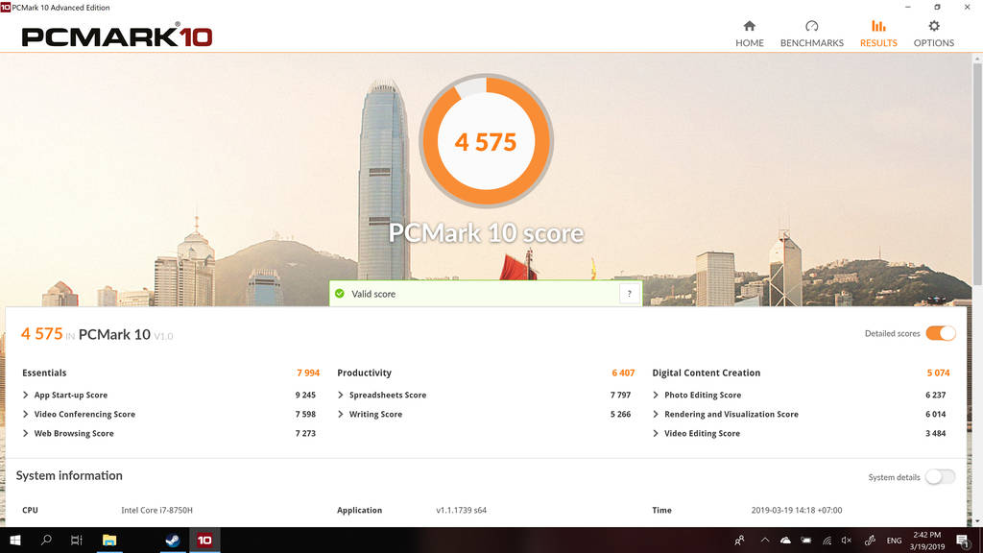This screenshot has width=983, height=553.
Task: Open File Explorer in the taskbar
Action: [x=108, y=541]
